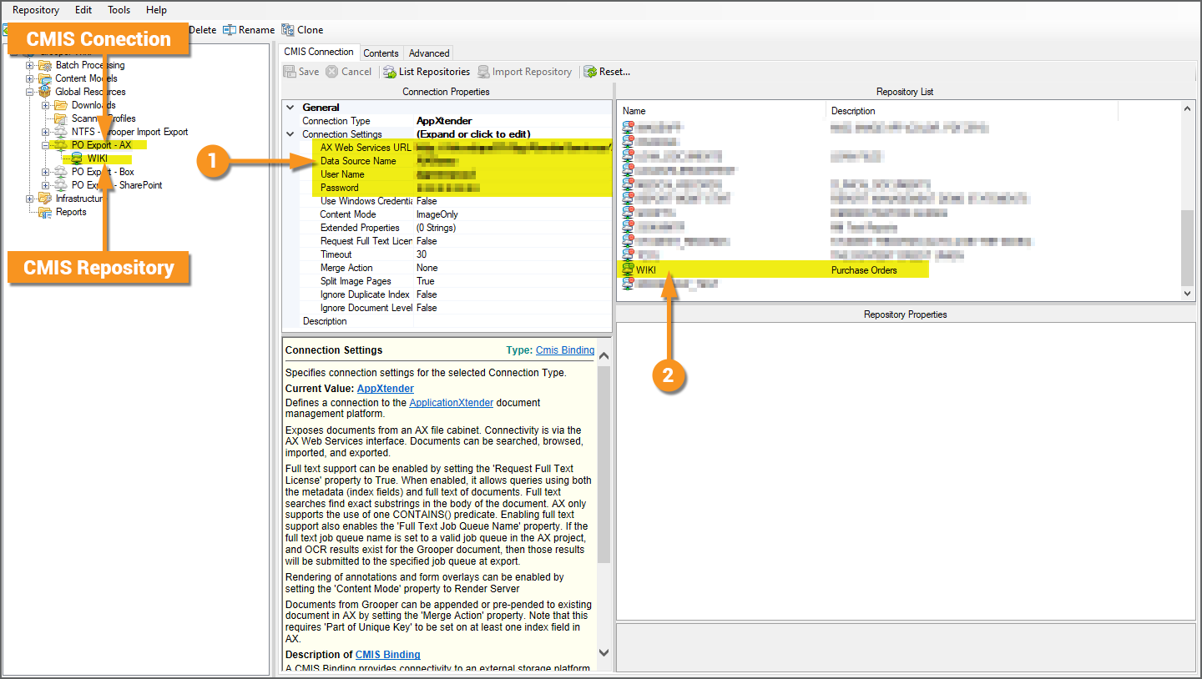Expand the Downloads tree node
The width and height of the screenshot is (1202, 679).
coord(46,105)
